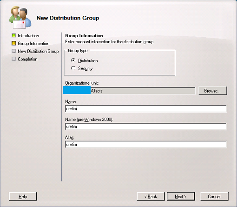Select Completion step in wizard sidebar
237x207 pixels.
click(x=27, y=59)
